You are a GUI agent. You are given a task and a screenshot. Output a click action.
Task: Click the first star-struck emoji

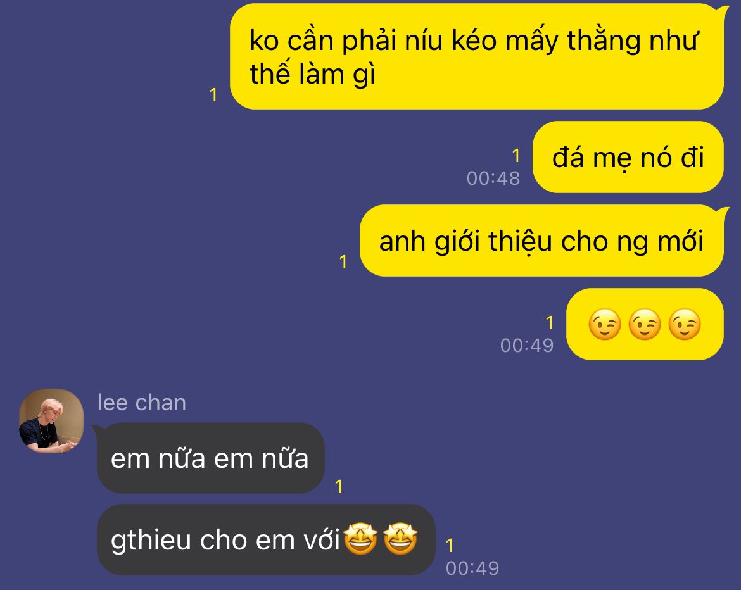360,539
